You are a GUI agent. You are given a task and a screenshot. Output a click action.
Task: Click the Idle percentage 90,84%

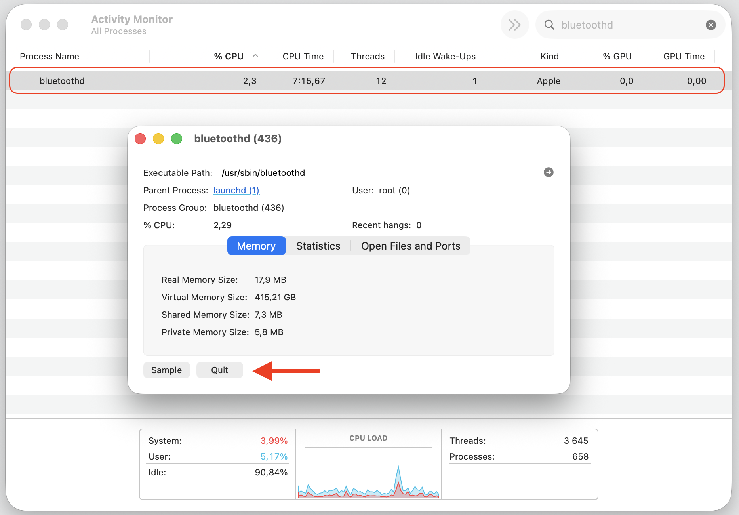271,472
